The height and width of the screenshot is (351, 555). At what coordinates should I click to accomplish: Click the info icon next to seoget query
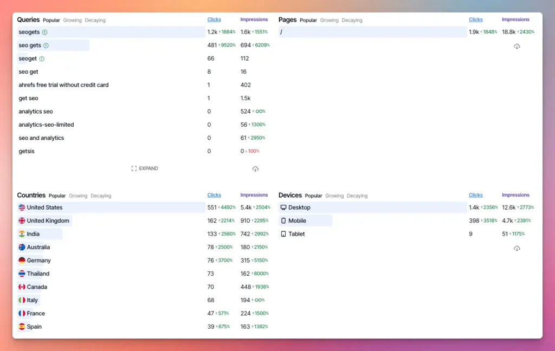(42, 58)
